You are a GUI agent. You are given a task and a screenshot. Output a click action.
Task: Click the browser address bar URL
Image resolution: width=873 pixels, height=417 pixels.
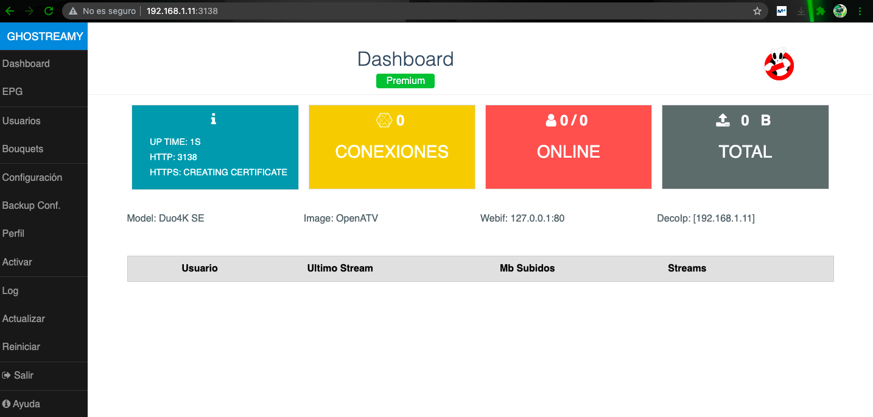182,11
